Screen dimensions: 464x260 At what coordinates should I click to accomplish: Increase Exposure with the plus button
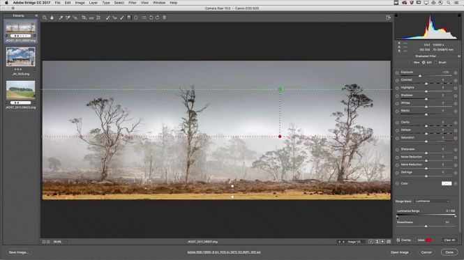(x=456, y=72)
